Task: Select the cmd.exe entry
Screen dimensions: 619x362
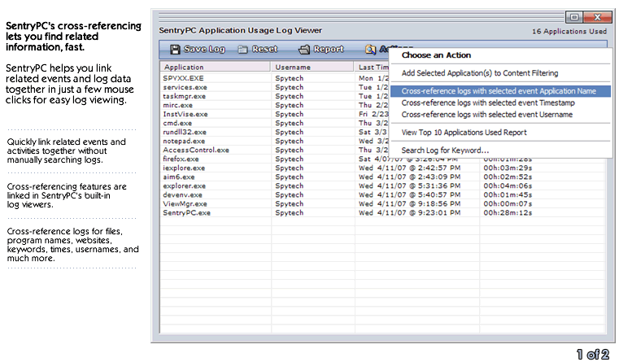Action: (x=177, y=123)
